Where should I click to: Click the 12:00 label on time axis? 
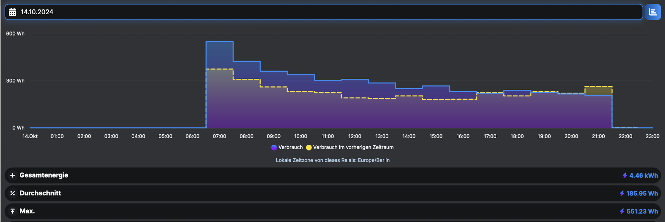355,136
